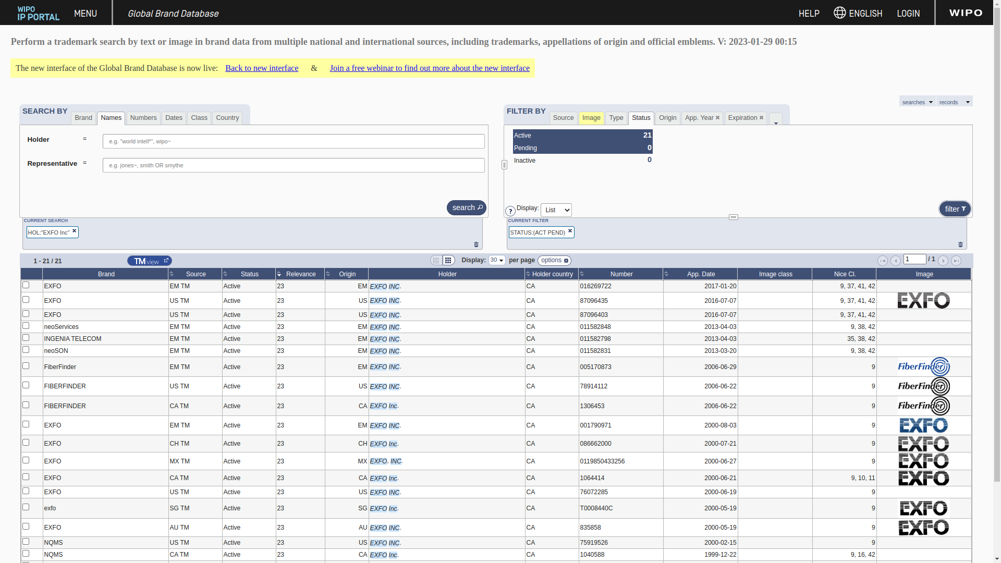Click the search button
The width and height of the screenshot is (1001, 563).
coord(467,207)
